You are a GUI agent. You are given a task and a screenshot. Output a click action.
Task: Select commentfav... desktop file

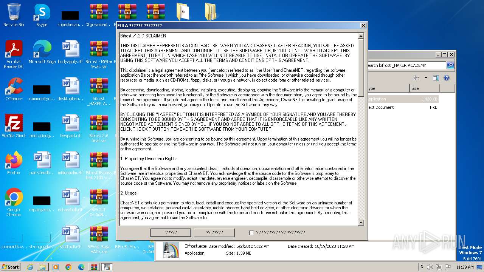pyautogui.click(x=14, y=242)
